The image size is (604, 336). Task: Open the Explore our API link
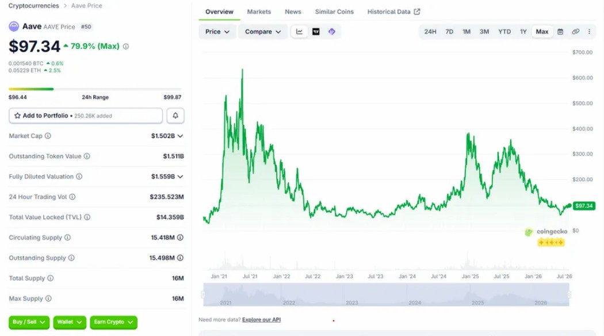pyautogui.click(x=261, y=319)
